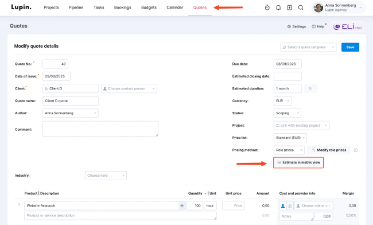
Task: Click Estimated duration field
Action: [287, 88]
